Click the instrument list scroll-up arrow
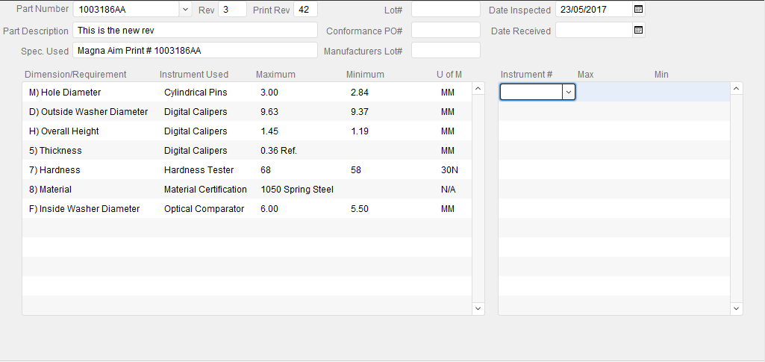 click(736, 88)
